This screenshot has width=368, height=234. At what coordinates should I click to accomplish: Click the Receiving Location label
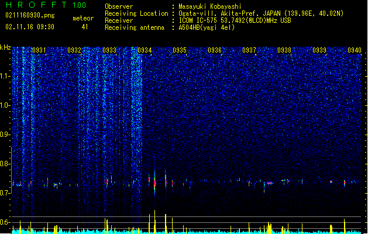136,13
